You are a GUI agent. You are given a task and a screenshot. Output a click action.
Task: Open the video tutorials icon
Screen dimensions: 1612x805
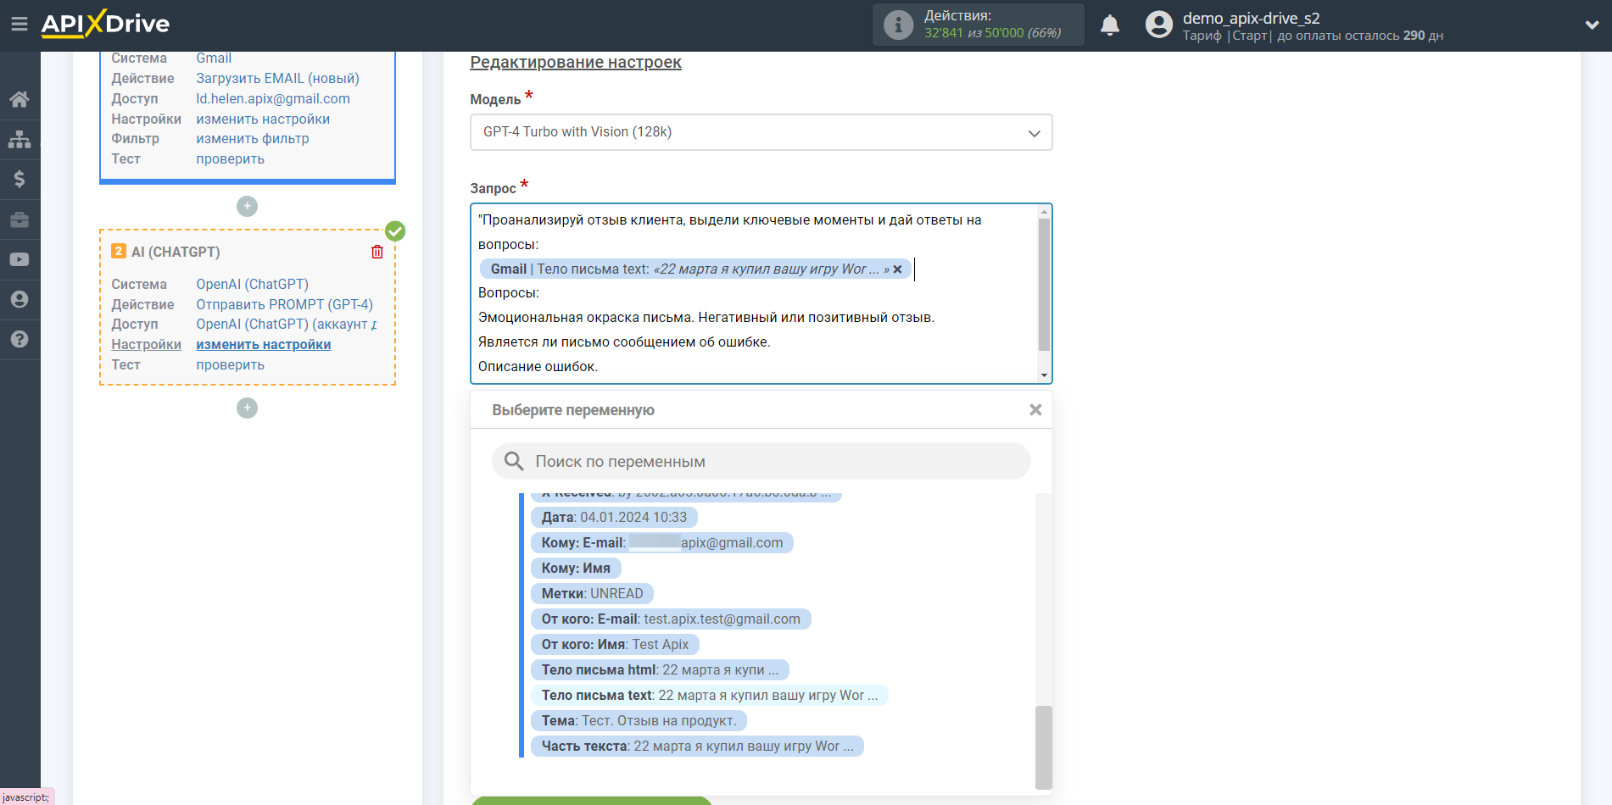(x=20, y=259)
